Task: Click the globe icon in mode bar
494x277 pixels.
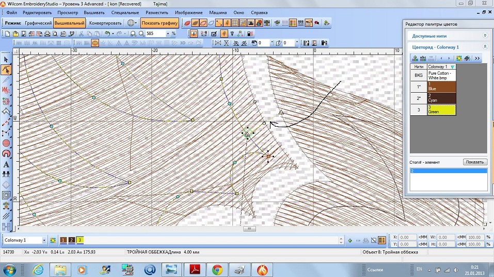Action: click(132, 23)
